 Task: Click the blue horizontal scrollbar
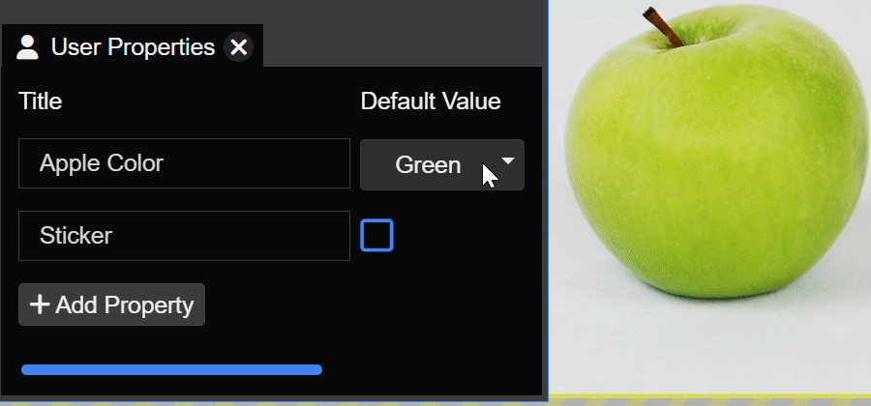[x=171, y=369]
